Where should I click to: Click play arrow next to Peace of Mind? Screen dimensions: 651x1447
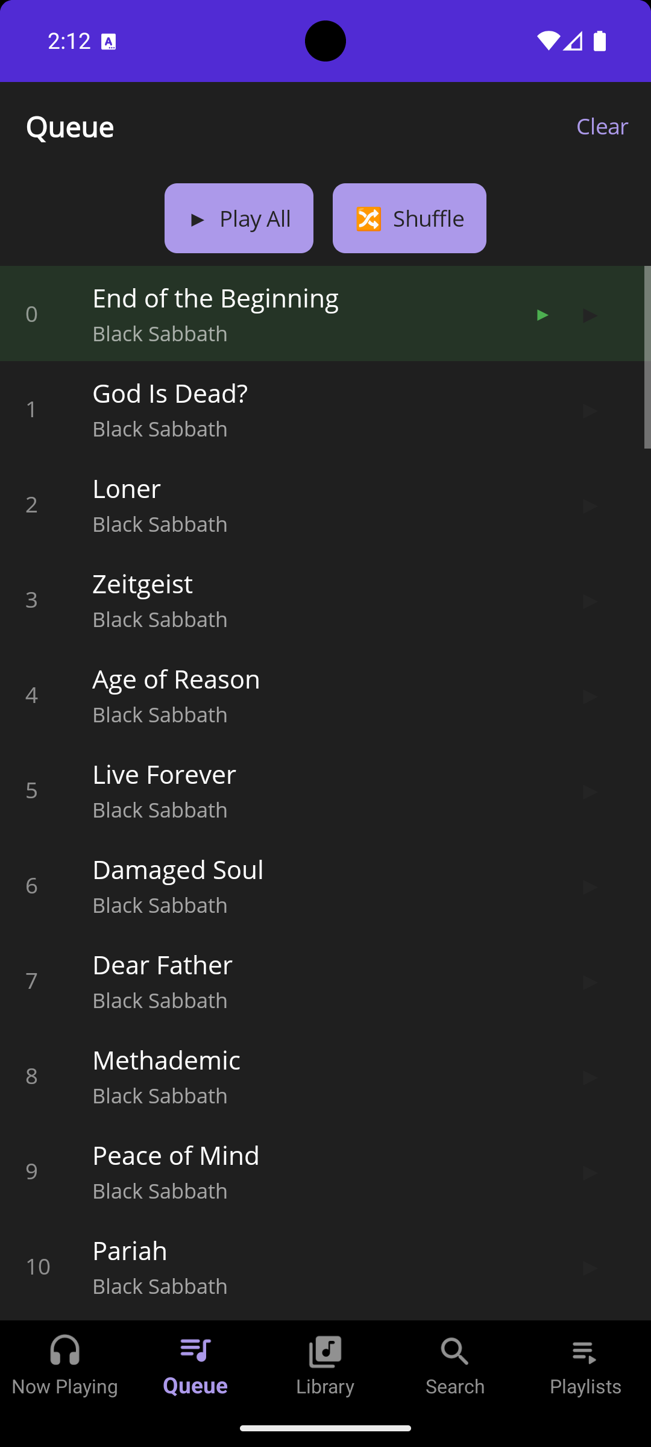(590, 1173)
